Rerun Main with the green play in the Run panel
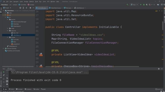Viewport: 165px width, 92px height. [4, 72]
